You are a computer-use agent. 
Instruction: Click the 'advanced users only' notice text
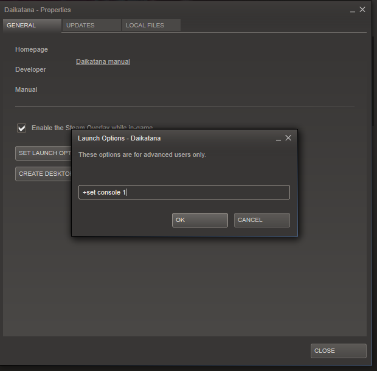tap(142, 154)
